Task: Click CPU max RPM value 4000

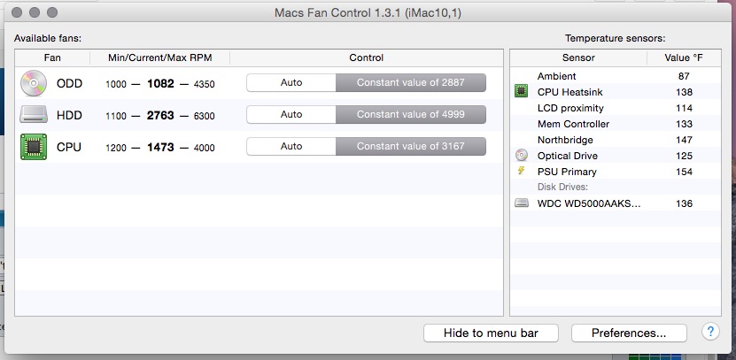Action: (205, 148)
